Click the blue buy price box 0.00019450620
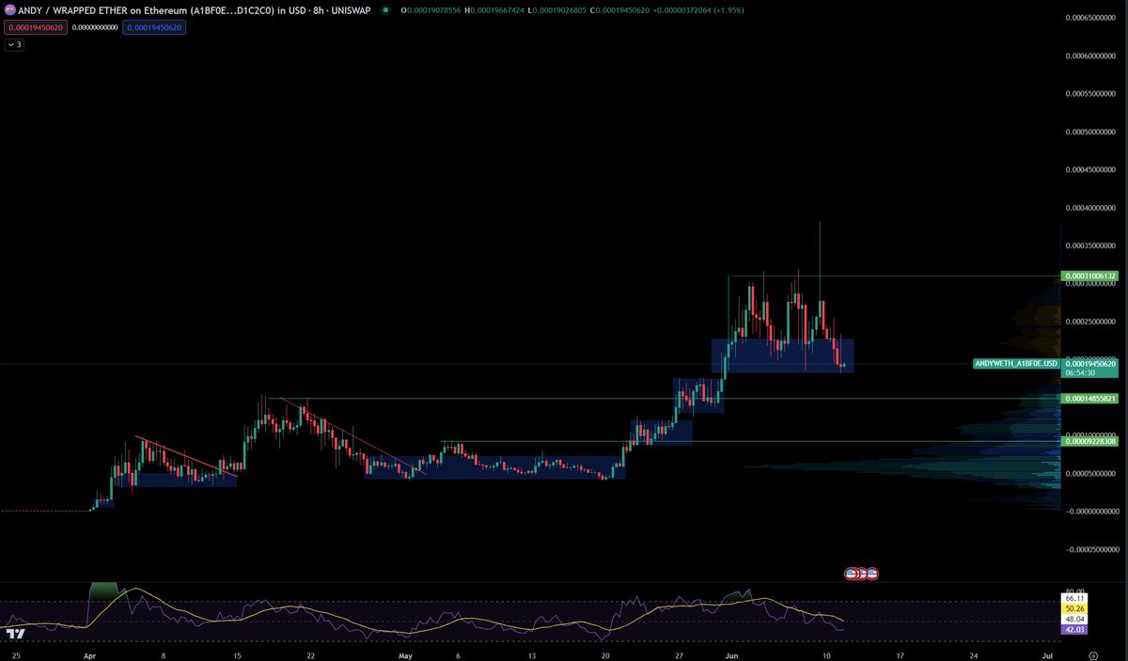The image size is (1128, 661). pos(154,27)
